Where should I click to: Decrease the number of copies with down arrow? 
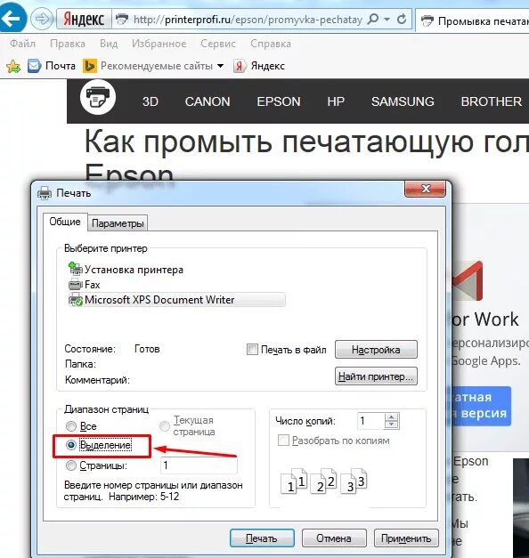tap(392, 425)
